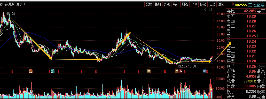Toggle -自选 watchlist membership
Viewport: 266px width, 99px height.
pyautogui.click(x=212, y=4)
